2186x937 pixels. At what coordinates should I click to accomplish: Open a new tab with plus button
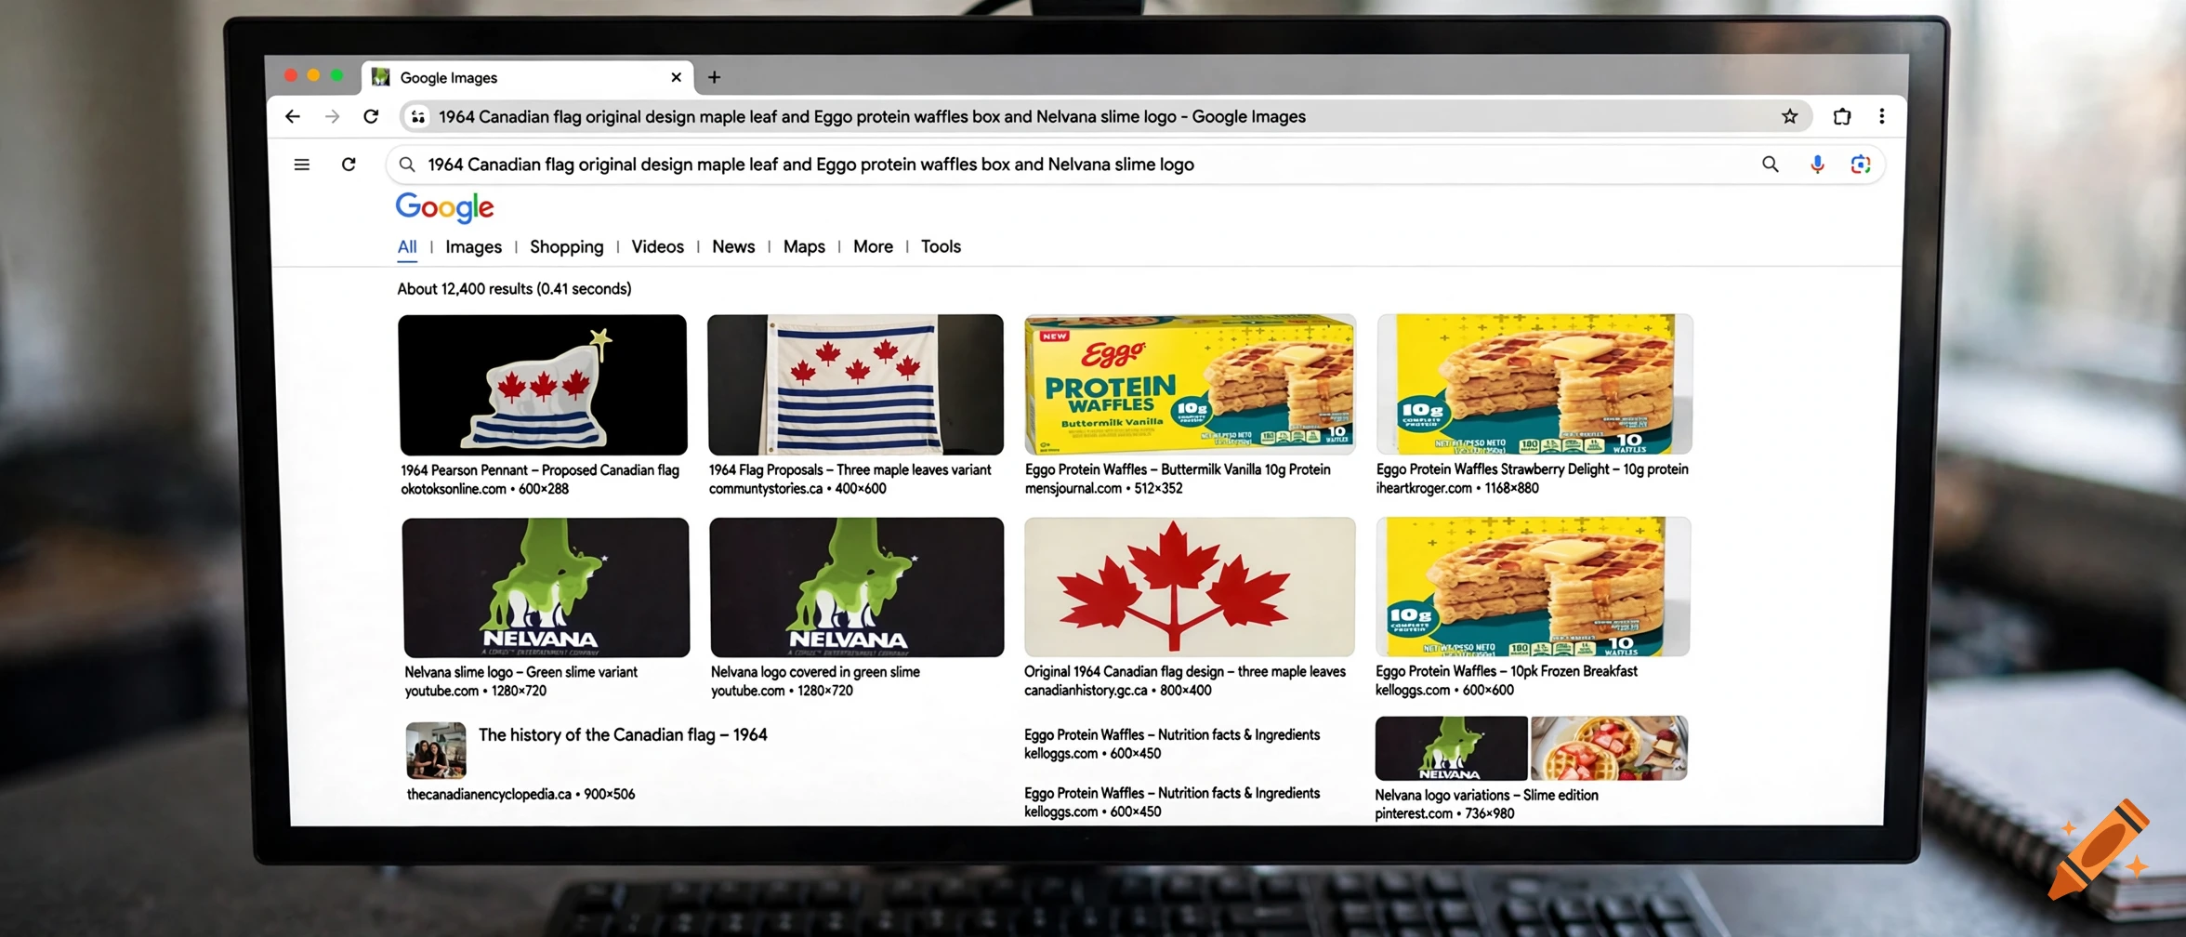coord(714,77)
